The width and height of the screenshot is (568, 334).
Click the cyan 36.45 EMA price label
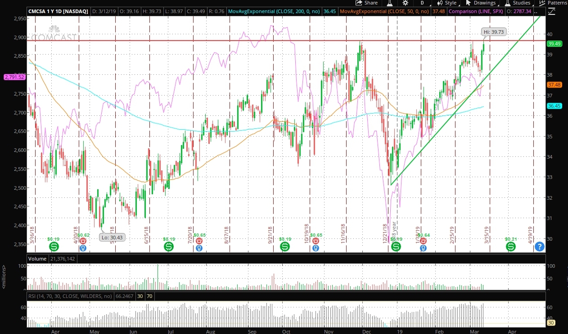click(554, 106)
